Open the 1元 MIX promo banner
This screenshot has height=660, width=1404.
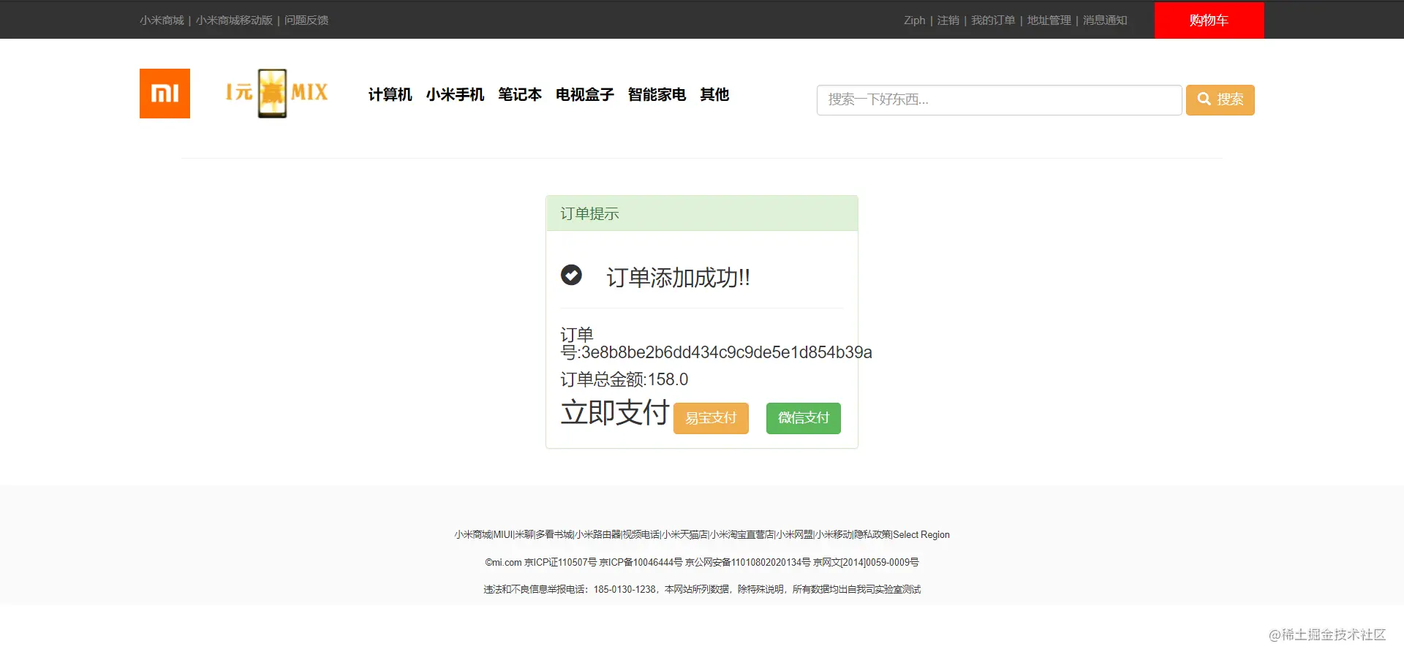coord(276,93)
